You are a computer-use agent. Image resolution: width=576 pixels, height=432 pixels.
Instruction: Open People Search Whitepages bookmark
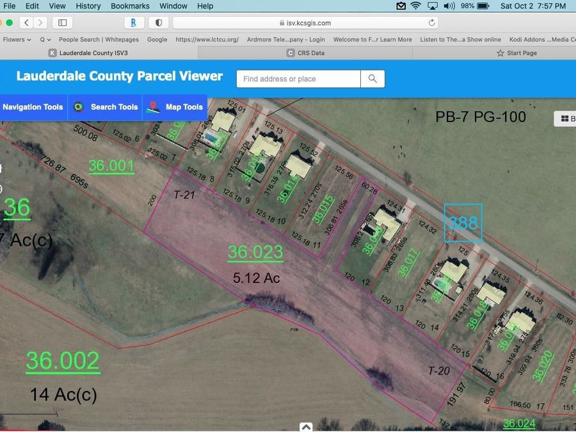tap(99, 39)
